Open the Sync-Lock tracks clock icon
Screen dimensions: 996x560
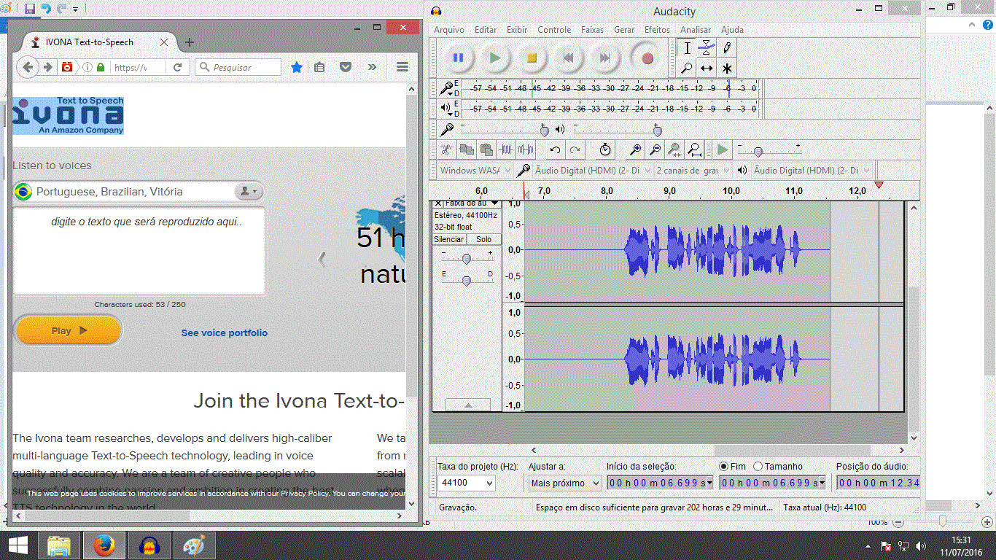[x=605, y=149]
